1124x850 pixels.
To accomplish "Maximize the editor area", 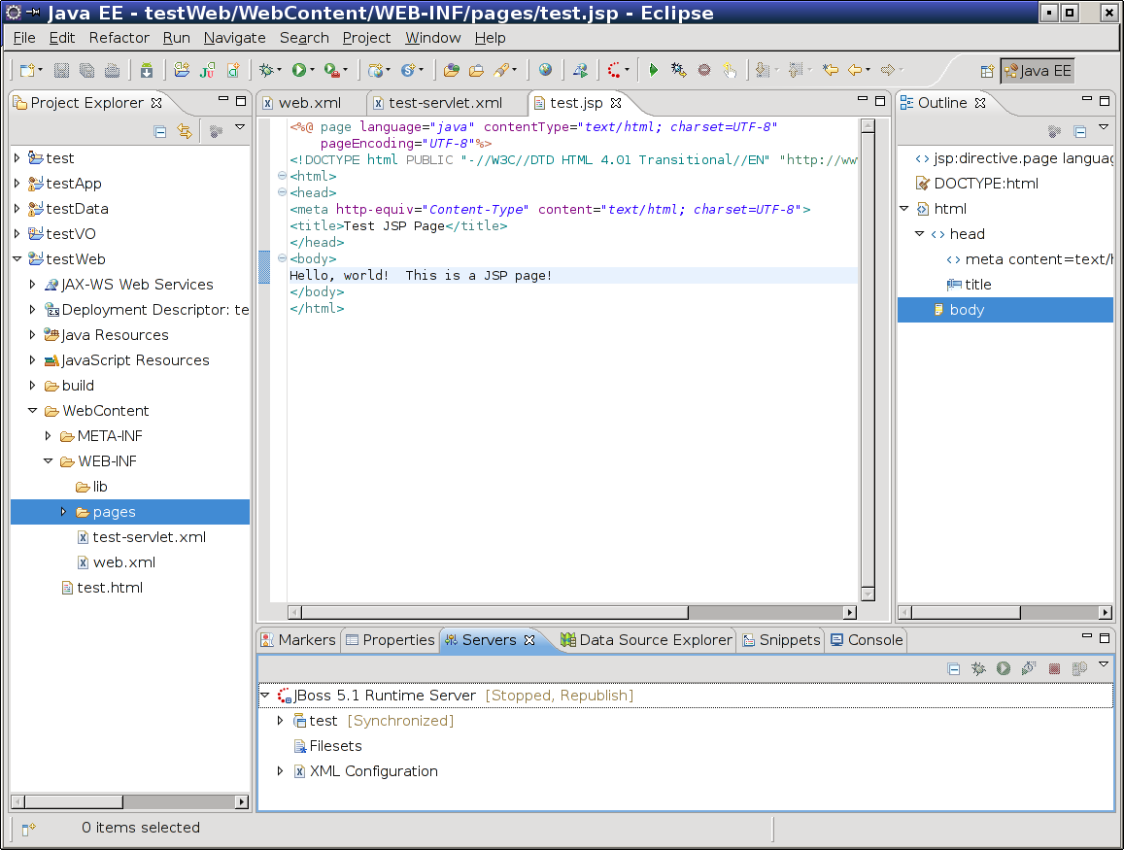I will [880, 101].
